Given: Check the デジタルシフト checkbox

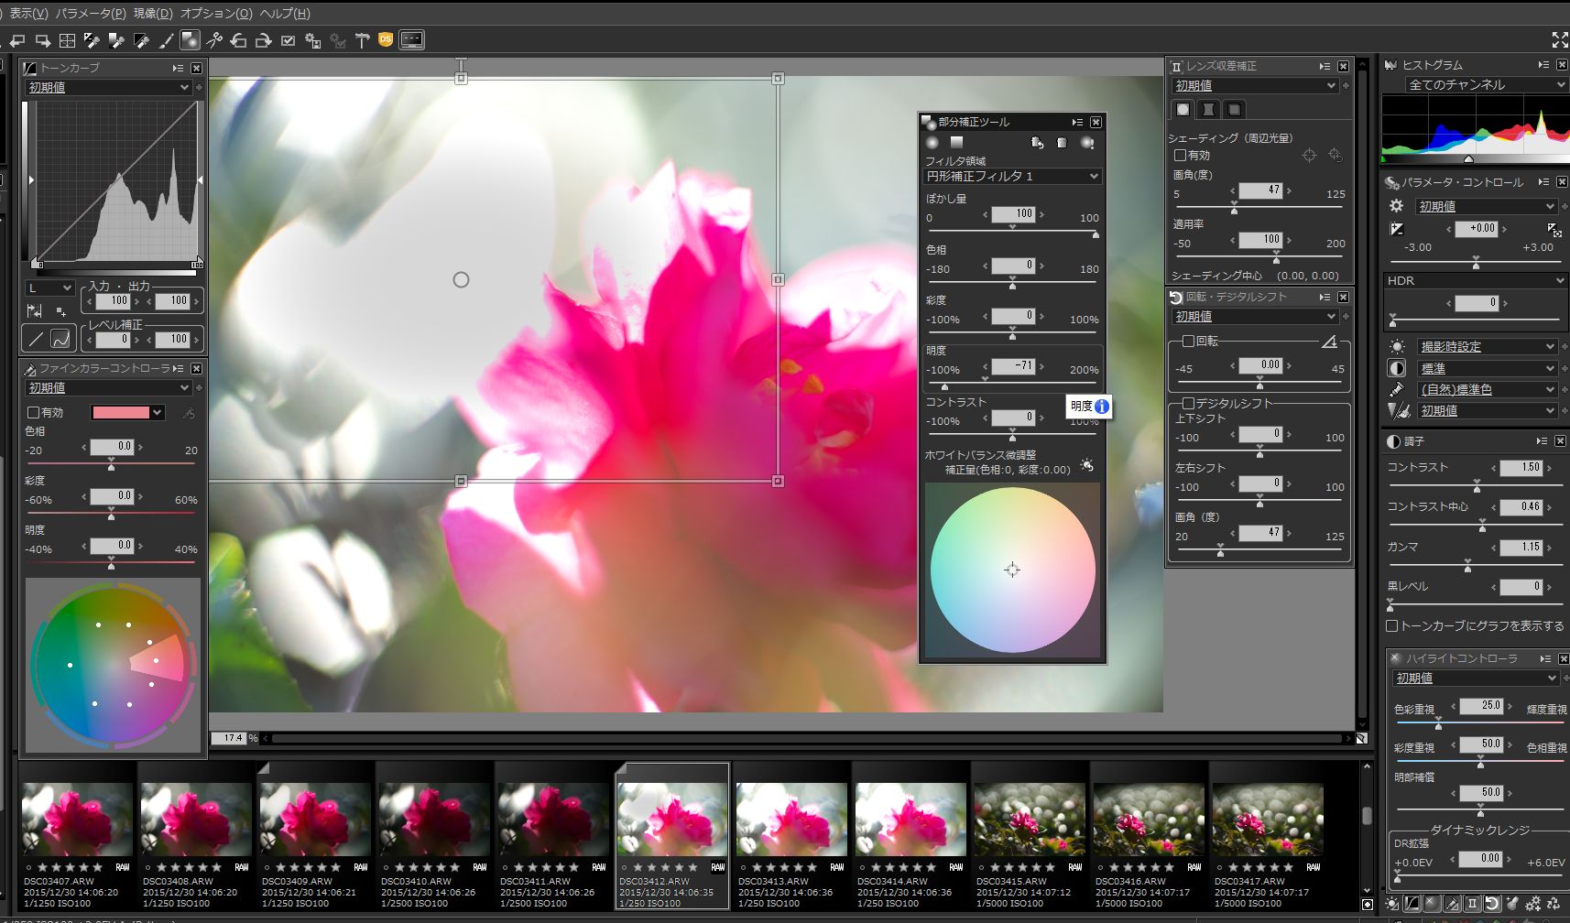Looking at the screenshot, I should coord(1188,403).
